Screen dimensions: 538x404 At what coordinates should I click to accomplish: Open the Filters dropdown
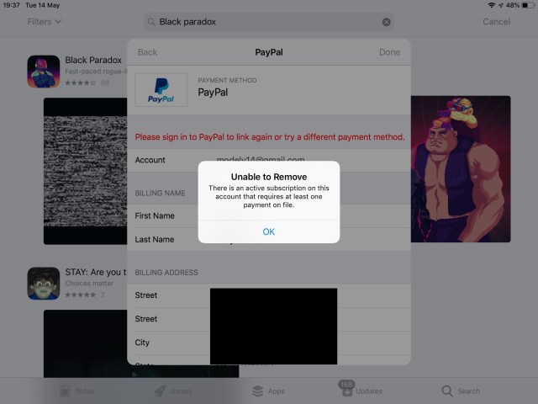click(x=44, y=22)
